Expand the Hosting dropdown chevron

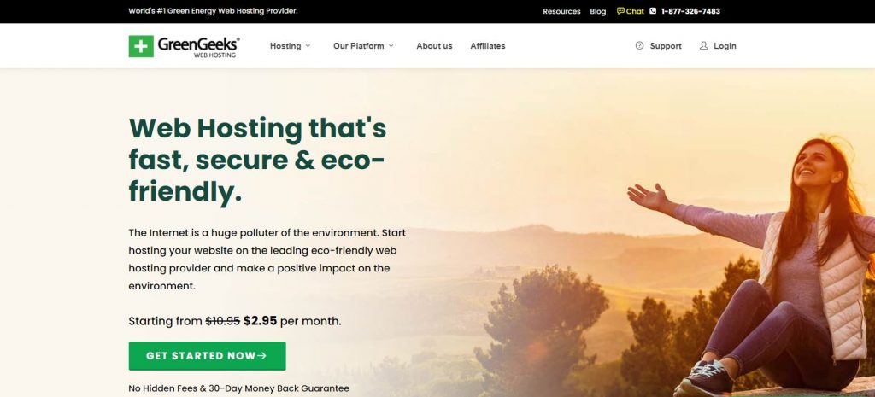[x=308, y=46]
